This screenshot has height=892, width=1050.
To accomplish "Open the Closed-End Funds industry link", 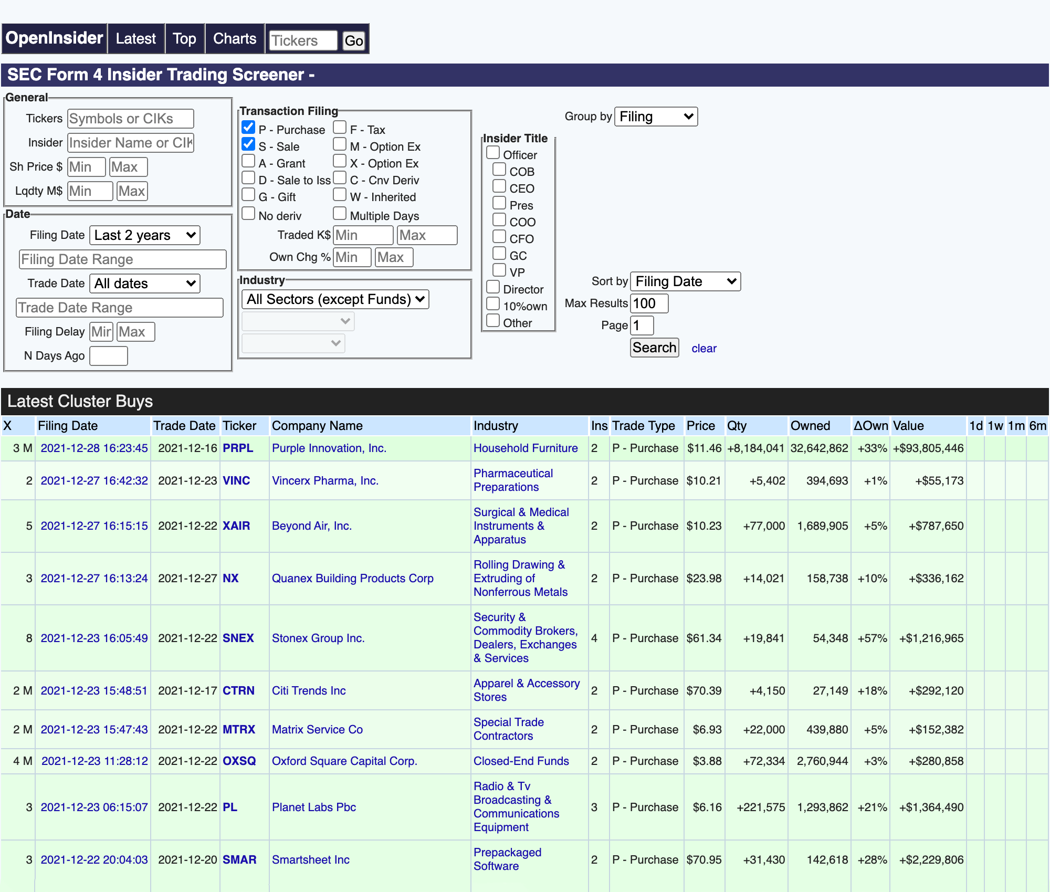I will (521, 761).
